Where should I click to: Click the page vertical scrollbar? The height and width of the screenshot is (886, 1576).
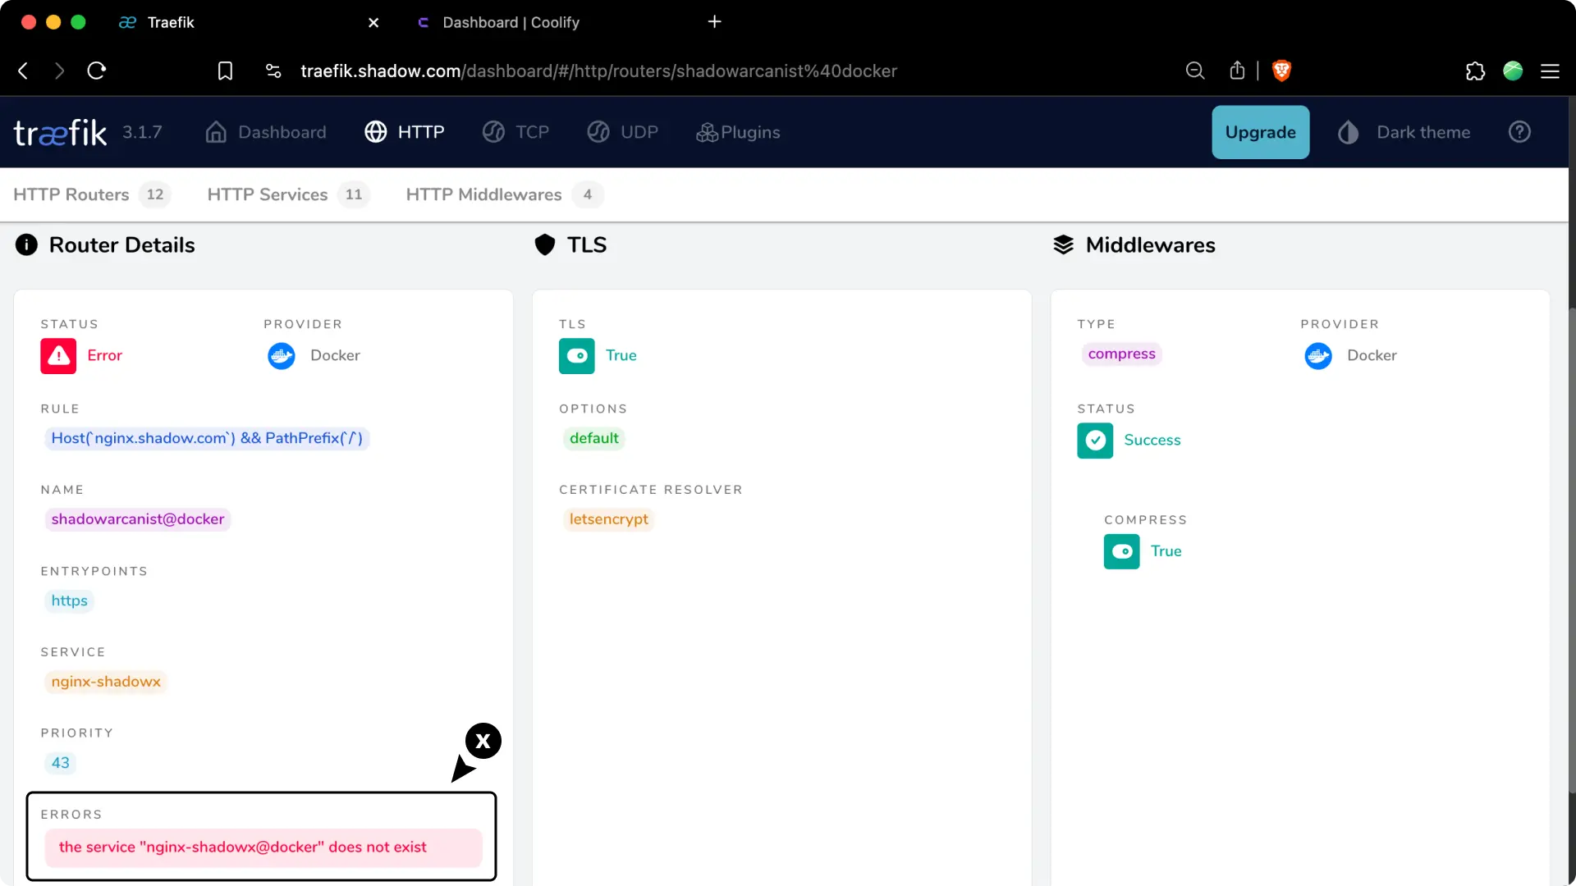pyautogui.click(x=1571, y=550)
